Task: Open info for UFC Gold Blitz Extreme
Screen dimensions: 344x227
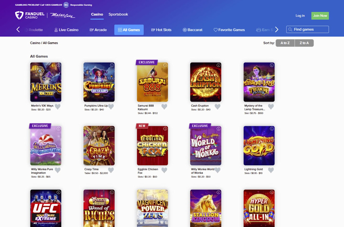Action: (x=58, y=192)
